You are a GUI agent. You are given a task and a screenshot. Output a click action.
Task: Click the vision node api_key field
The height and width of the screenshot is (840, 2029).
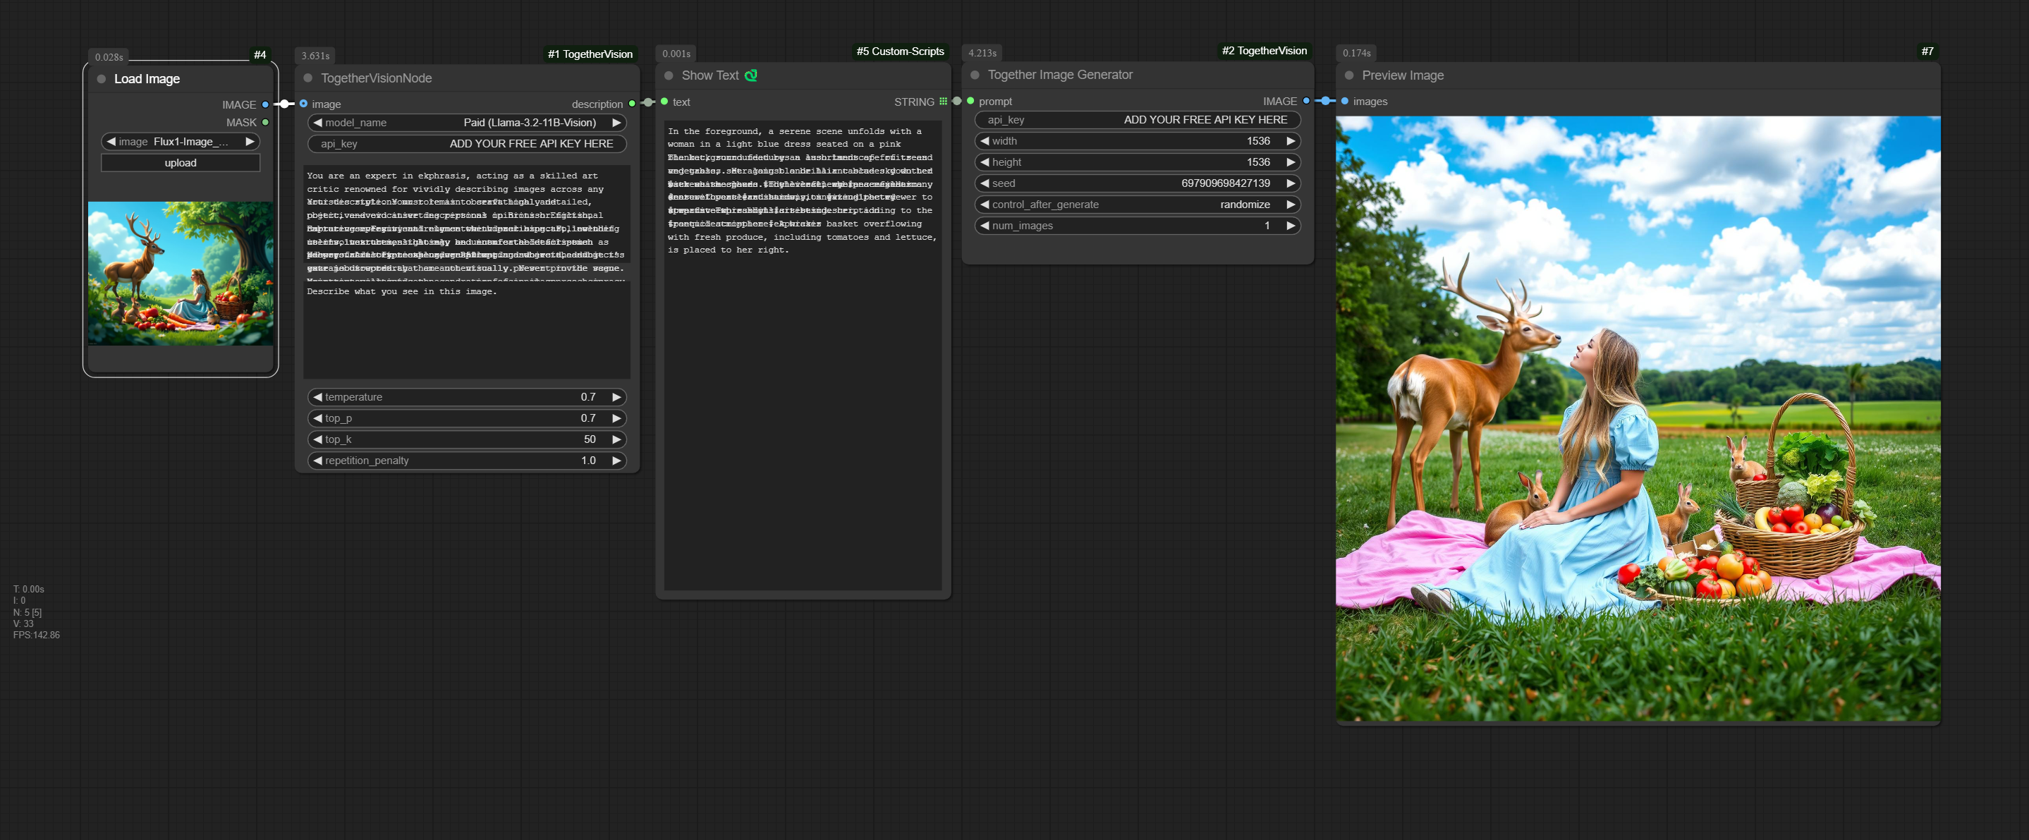[x=467, y=143]
